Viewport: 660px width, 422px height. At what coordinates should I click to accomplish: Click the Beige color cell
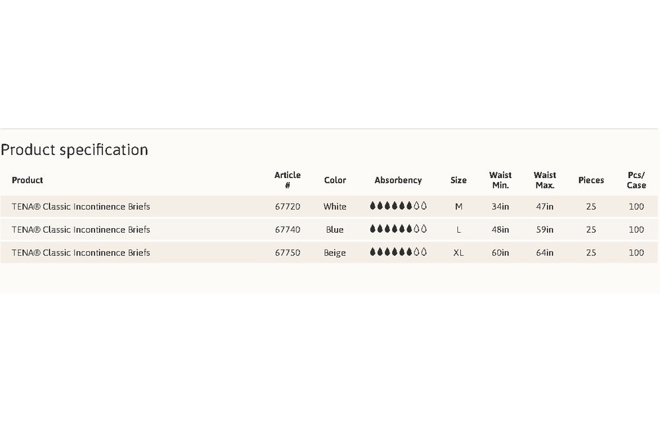click(x=335, y=253)
